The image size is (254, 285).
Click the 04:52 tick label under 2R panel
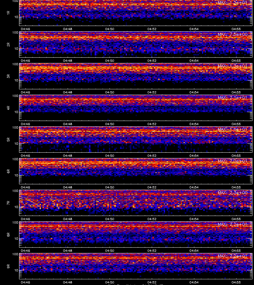coord(152,60)
